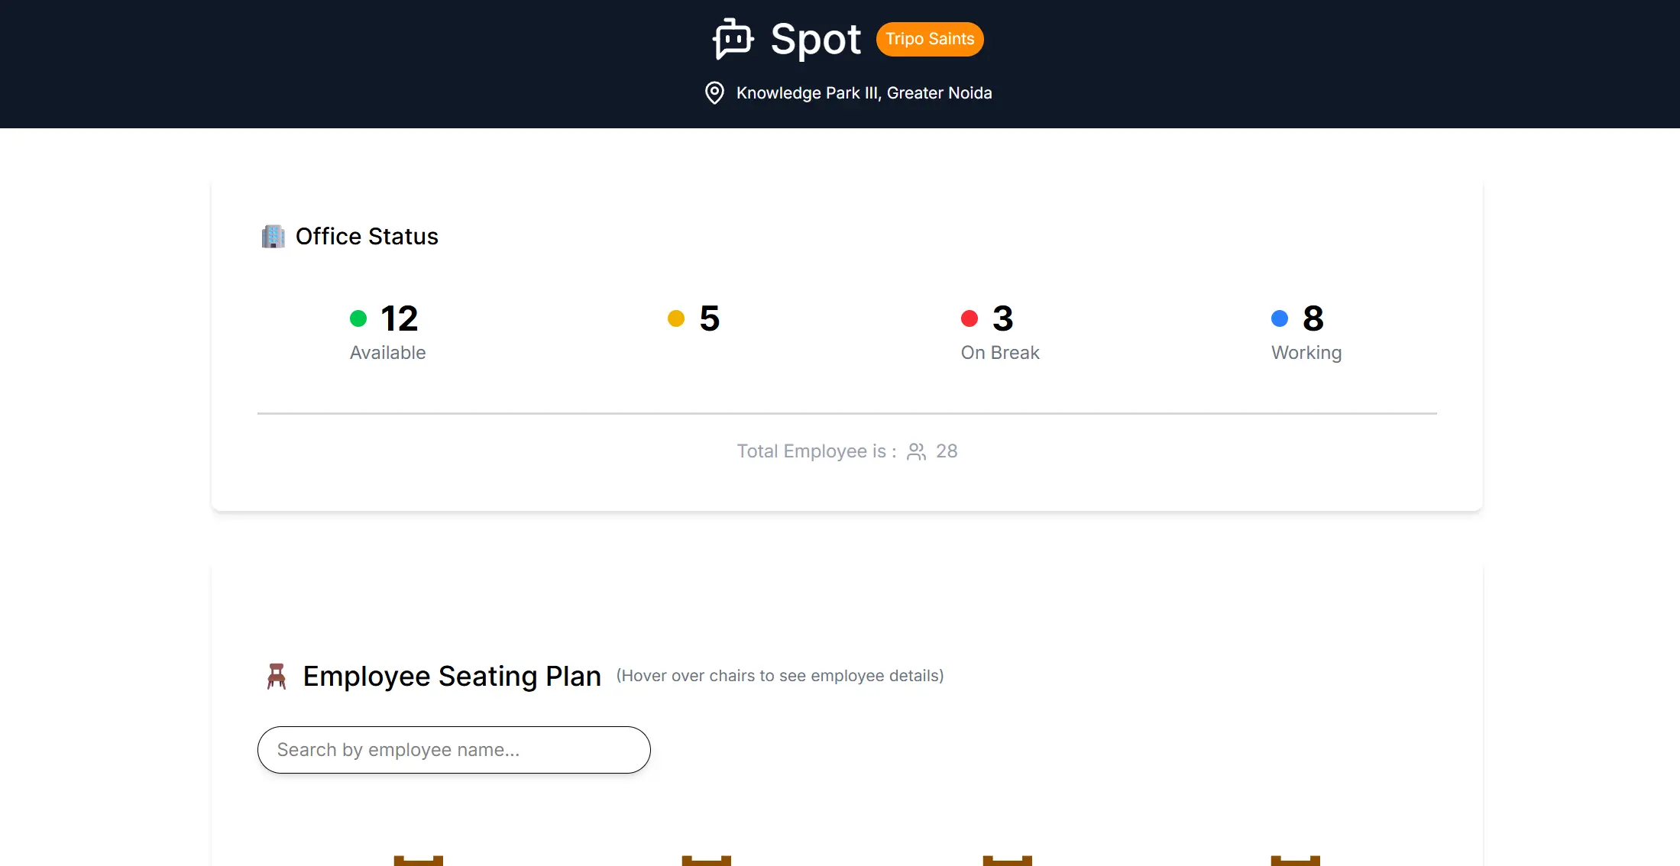Screen dimensions: 1680x866
Task: Click the people icon next to total count
Action: click(x=916, y=451)
